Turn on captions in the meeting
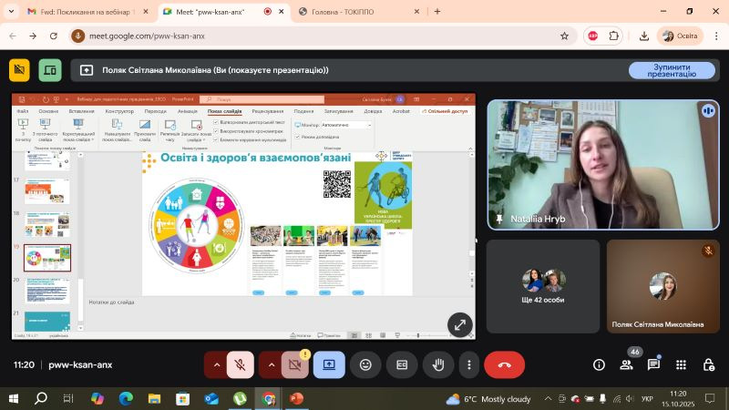 [x=402, y=364]
